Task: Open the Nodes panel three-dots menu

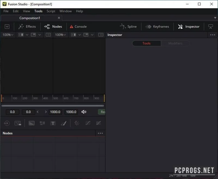Action: click(x=100, y=133)
